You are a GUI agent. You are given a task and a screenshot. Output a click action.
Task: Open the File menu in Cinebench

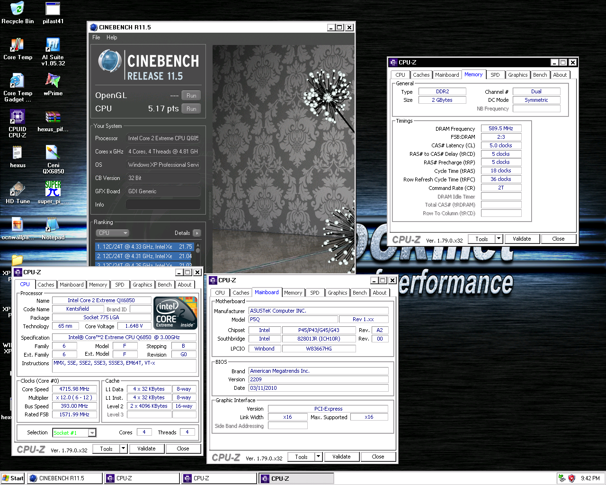(x=96, y=37)
